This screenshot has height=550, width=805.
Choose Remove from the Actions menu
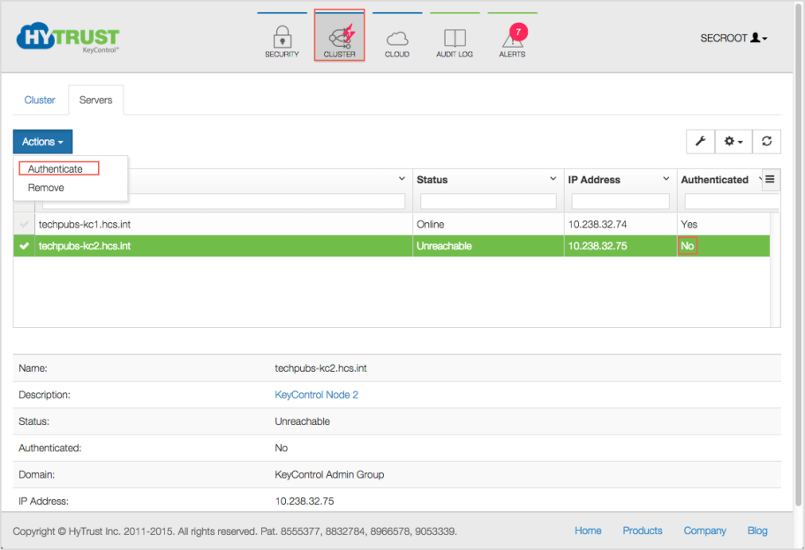pos(46,188)
